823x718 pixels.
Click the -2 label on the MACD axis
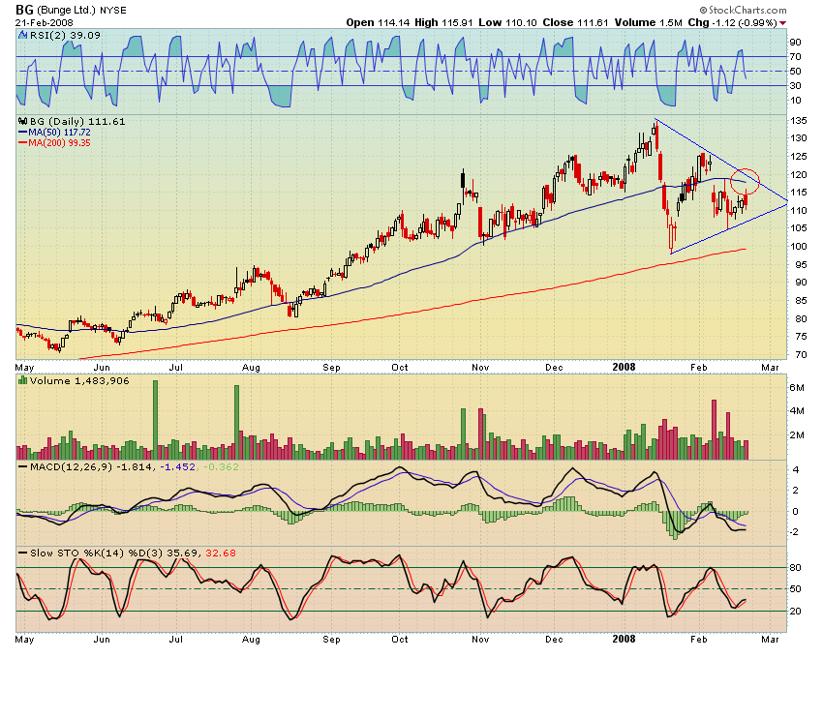795,532
